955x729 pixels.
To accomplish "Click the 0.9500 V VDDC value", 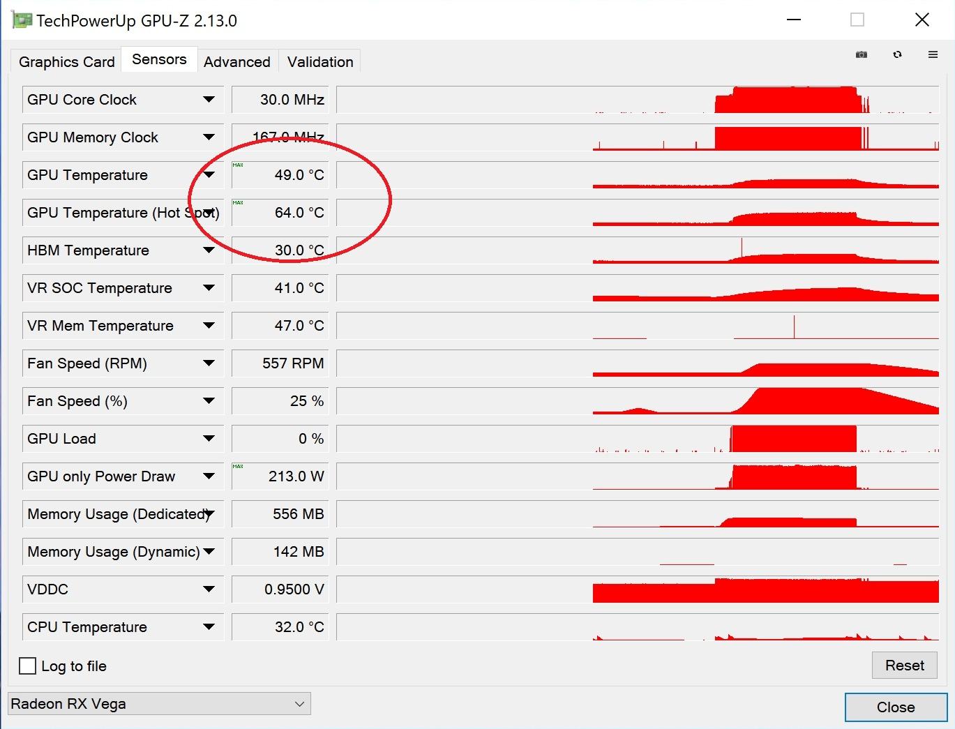I will (280, 589).
